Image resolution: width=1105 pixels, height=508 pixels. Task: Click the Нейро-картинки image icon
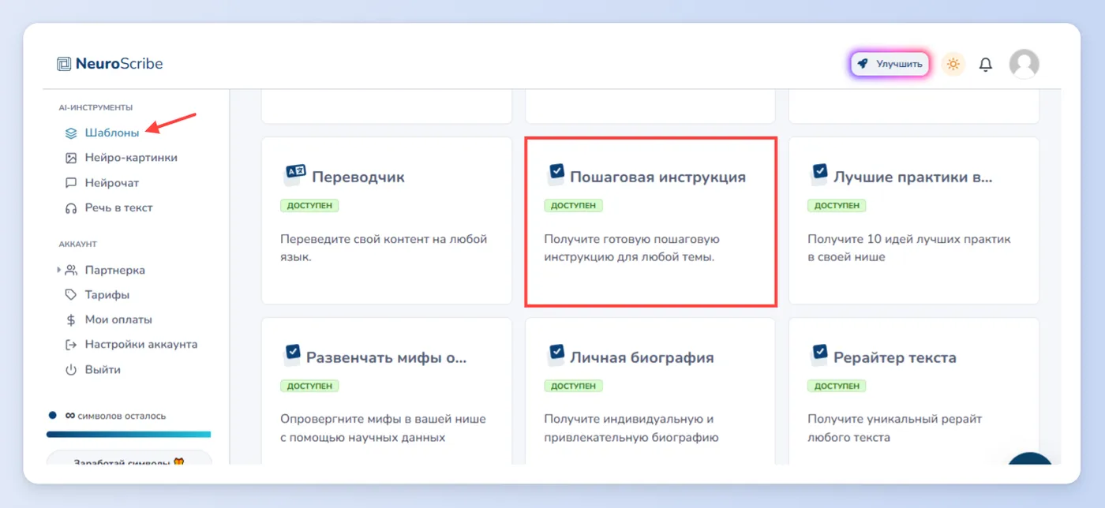[x=71, y=158]
